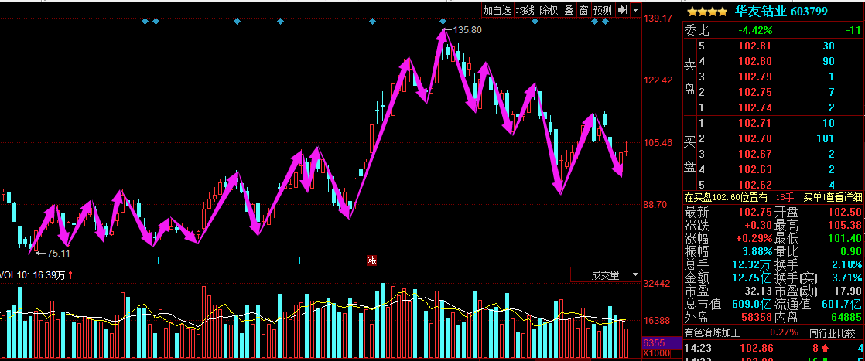Select buy level 3 price 102.67
Viewport: 865px width, 361px height.
coord(754,154)
